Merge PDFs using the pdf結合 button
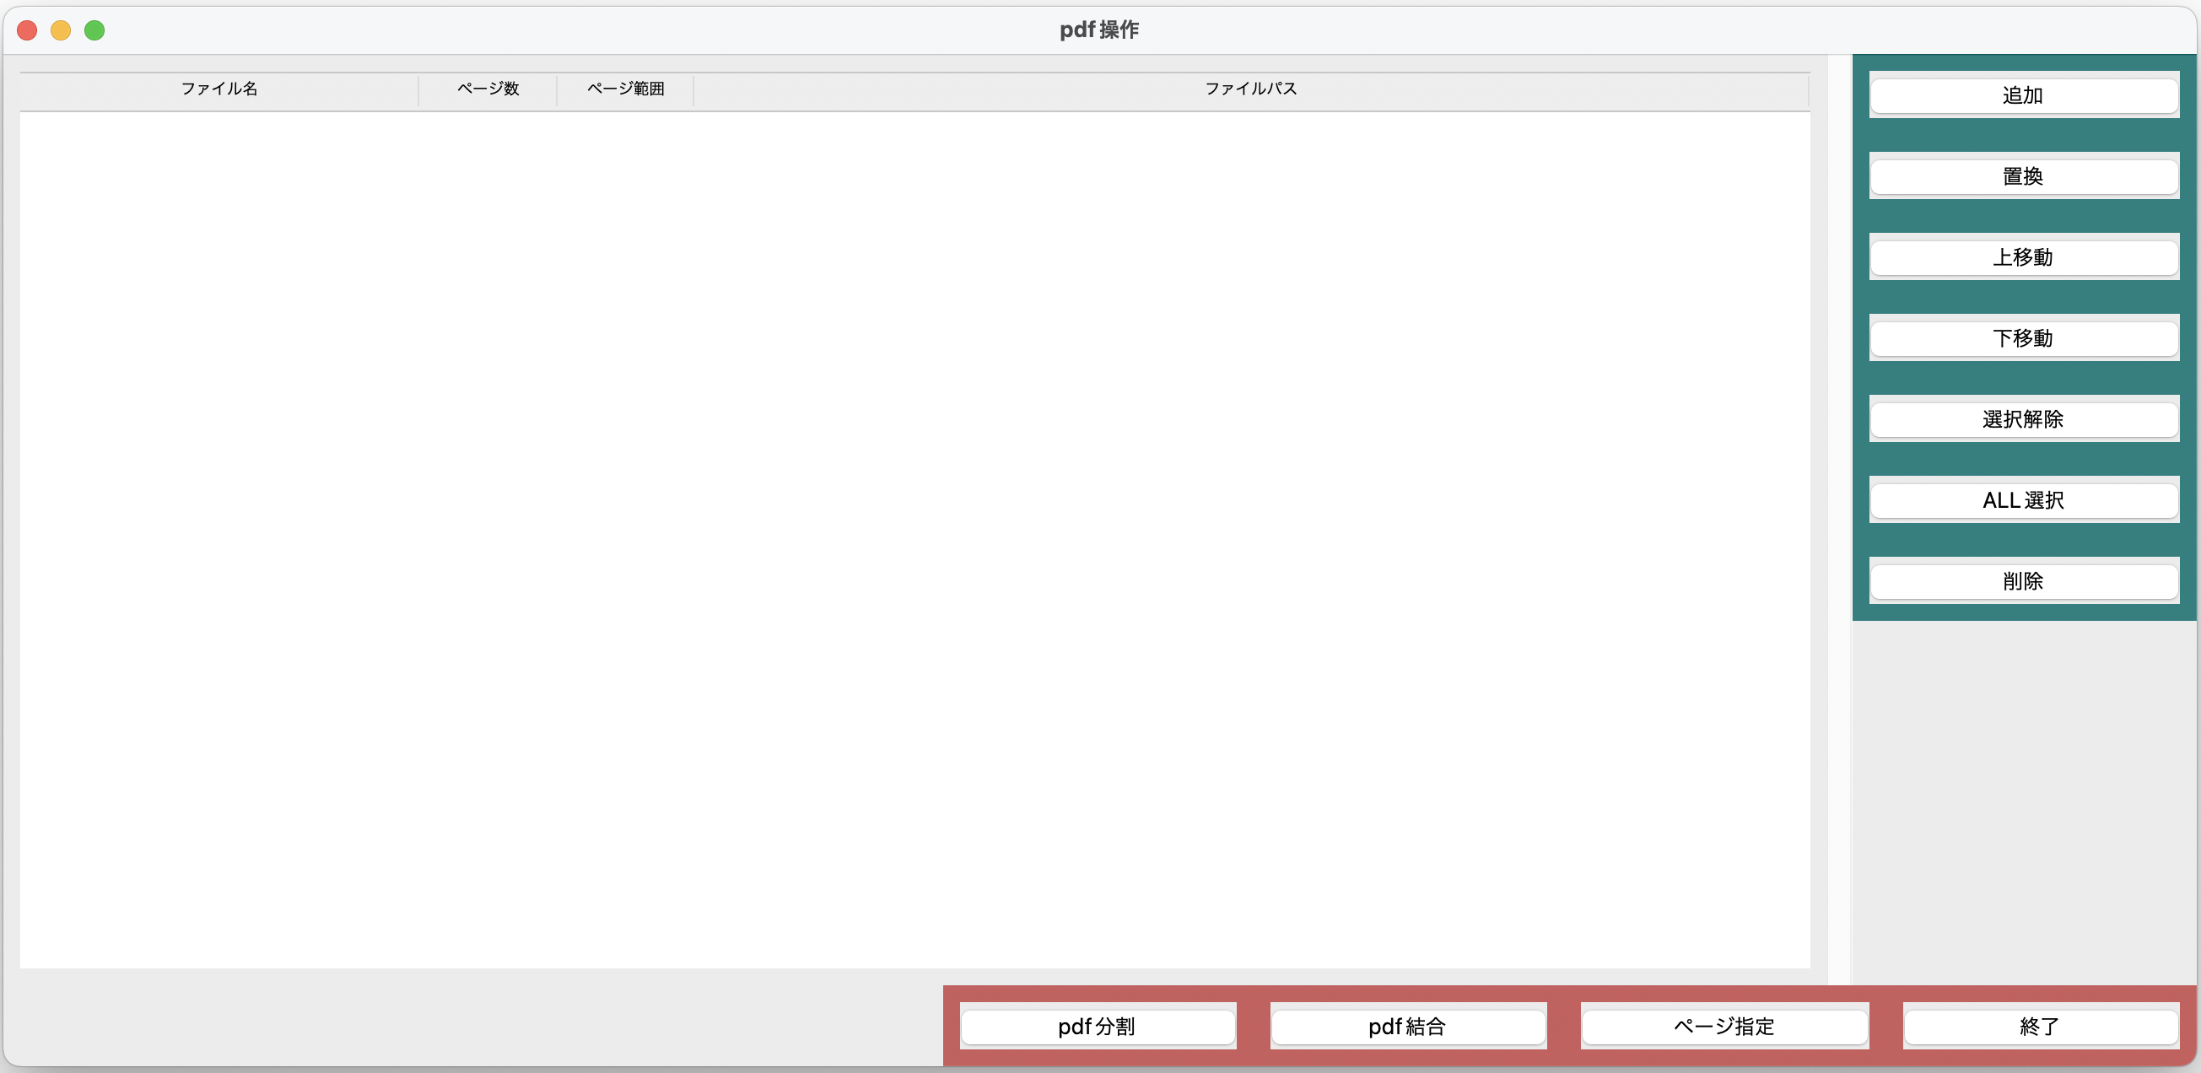This screenshot has width=2201, height=1073. click(x=1407, y=1027)
